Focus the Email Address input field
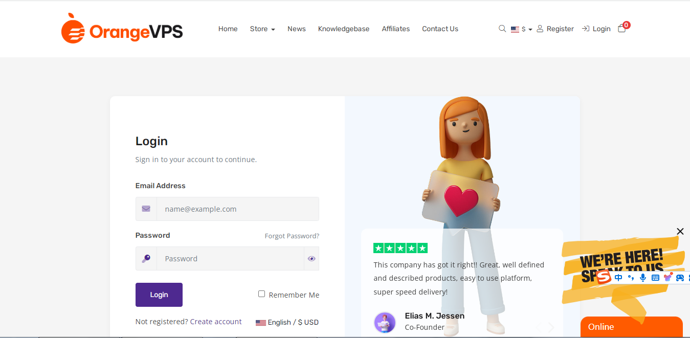The image size is (690, 338). coord(238,209)
